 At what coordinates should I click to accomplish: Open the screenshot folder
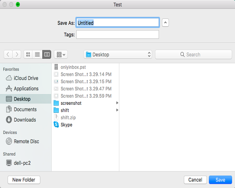coord(85,103)
